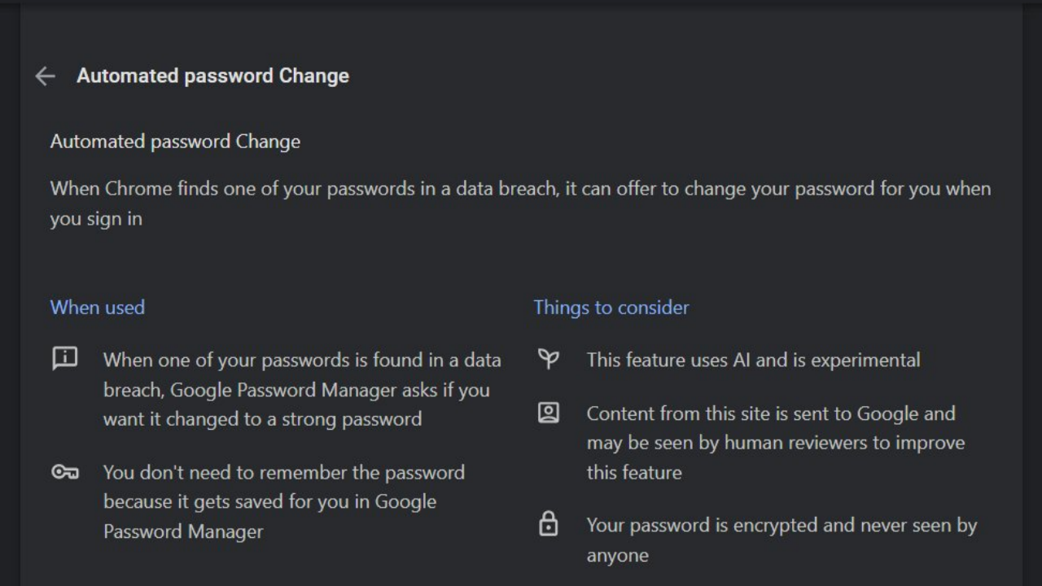Click the Chrome data breach description paragraph
The width and height of the screenshot is (1042, 586).
pyautogui.click(x=521, y=203)
